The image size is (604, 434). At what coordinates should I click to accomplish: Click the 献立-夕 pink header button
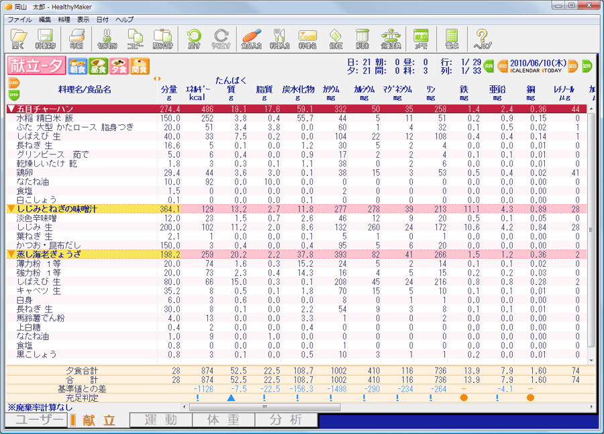click(36, 66)
